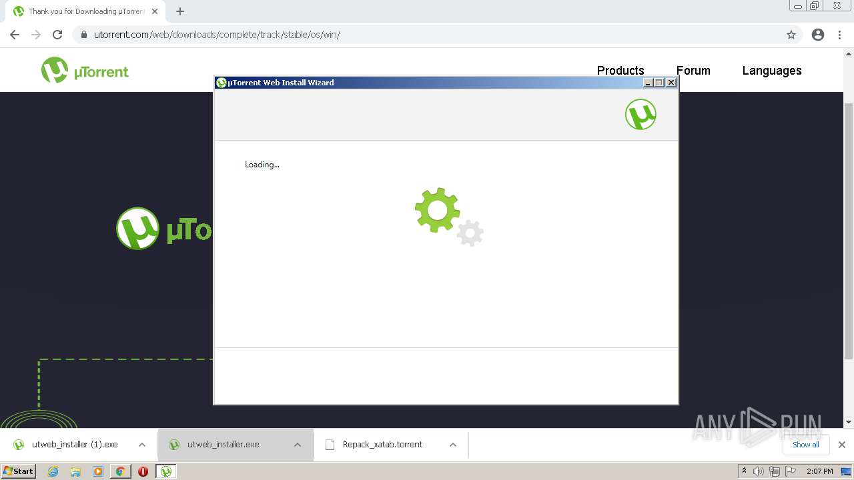
Task: Go back to the previous browser page
Action: 15,35
